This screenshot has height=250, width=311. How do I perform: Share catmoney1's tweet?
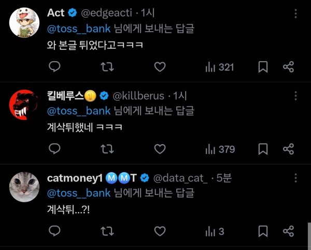289,231
